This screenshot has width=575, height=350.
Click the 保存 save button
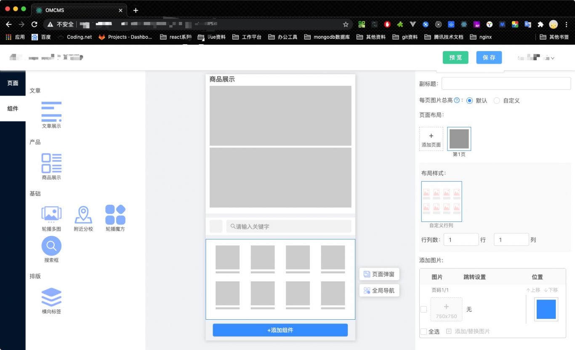489,58
